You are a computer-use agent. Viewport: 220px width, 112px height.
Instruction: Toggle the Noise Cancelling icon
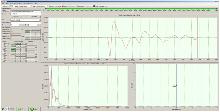95,6
